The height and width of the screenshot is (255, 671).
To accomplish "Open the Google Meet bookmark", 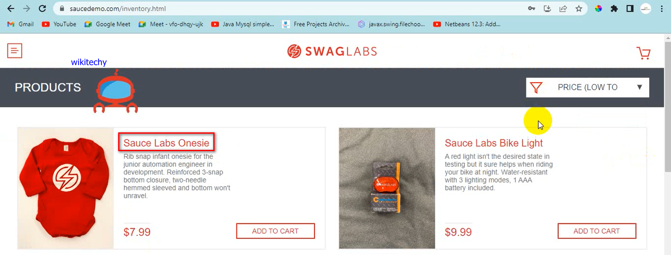I will 107,24.
